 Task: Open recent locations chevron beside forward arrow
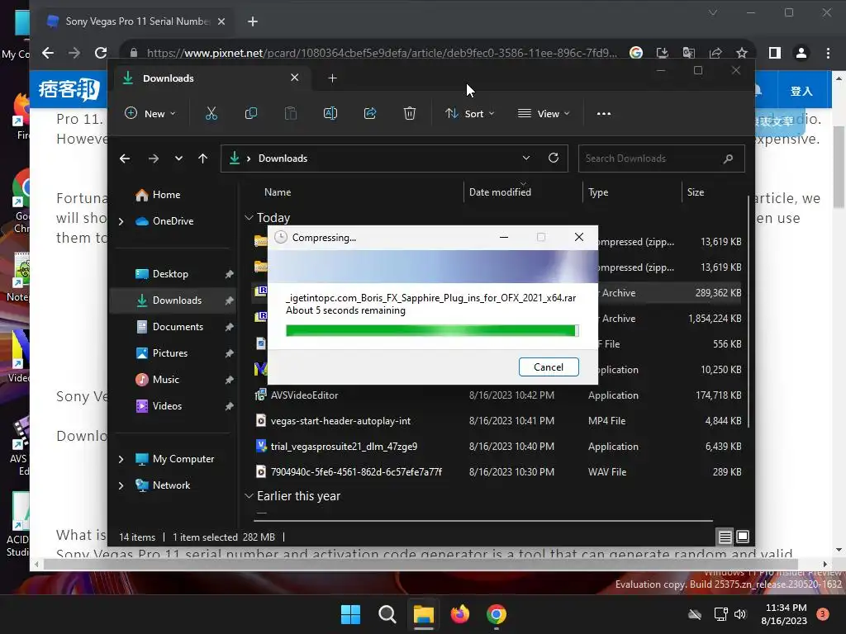point(178,158)
